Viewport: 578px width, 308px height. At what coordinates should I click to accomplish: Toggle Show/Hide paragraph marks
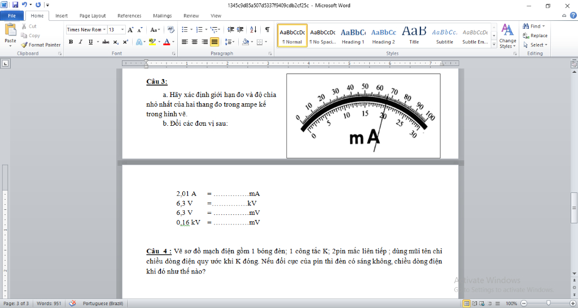267,30
